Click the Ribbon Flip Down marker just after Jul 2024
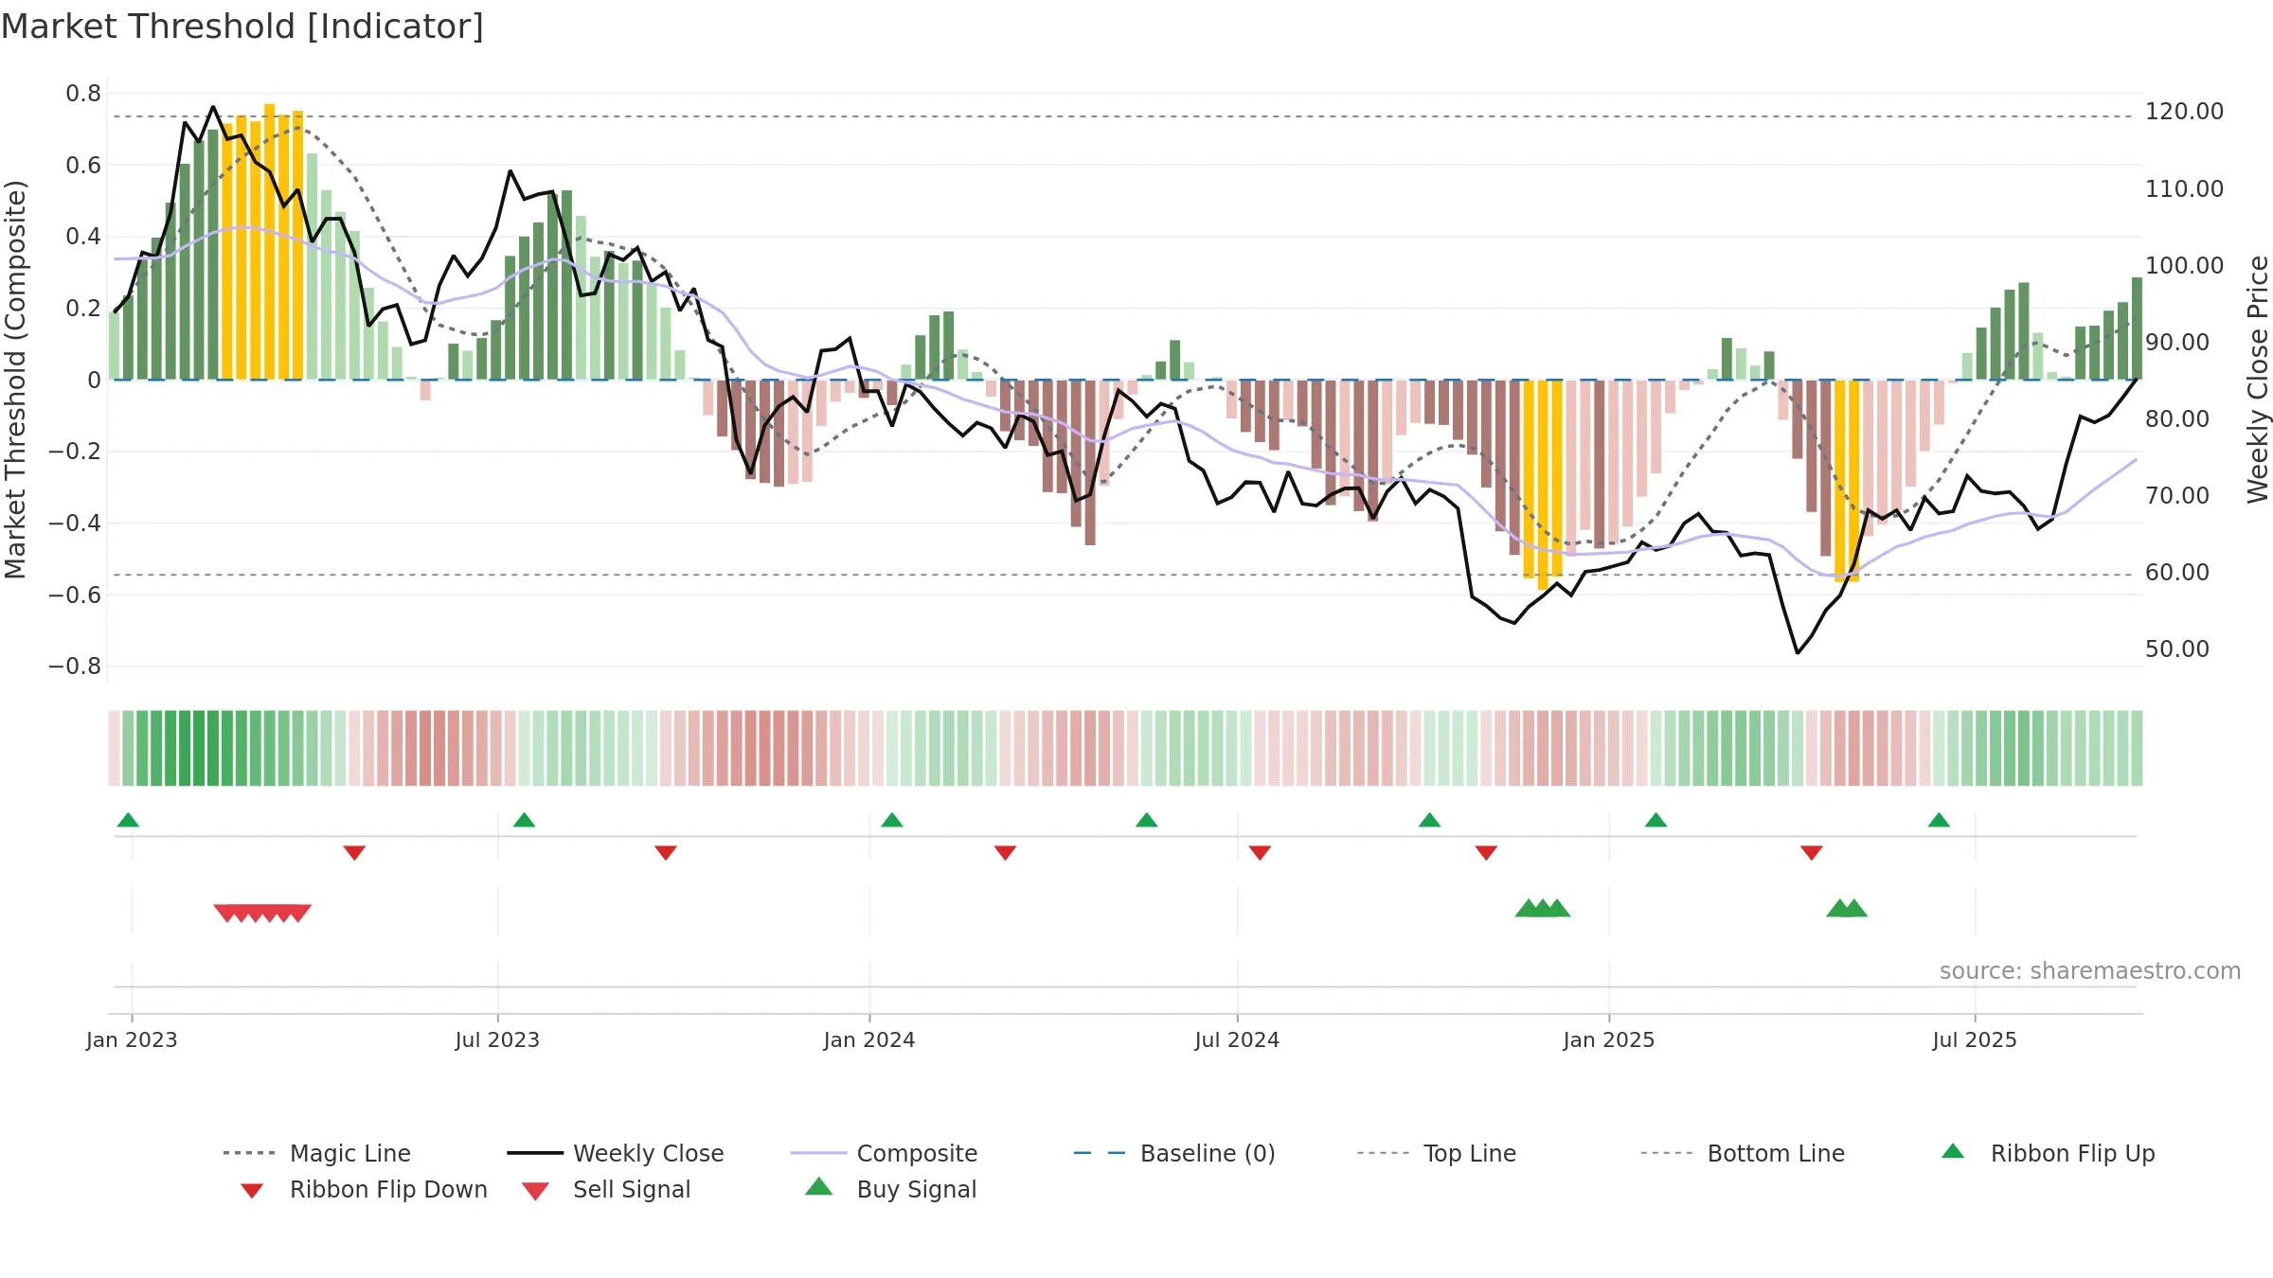Image resolution: width=2273 pixels, height=1278 pixels. (x=1260, y=853)
